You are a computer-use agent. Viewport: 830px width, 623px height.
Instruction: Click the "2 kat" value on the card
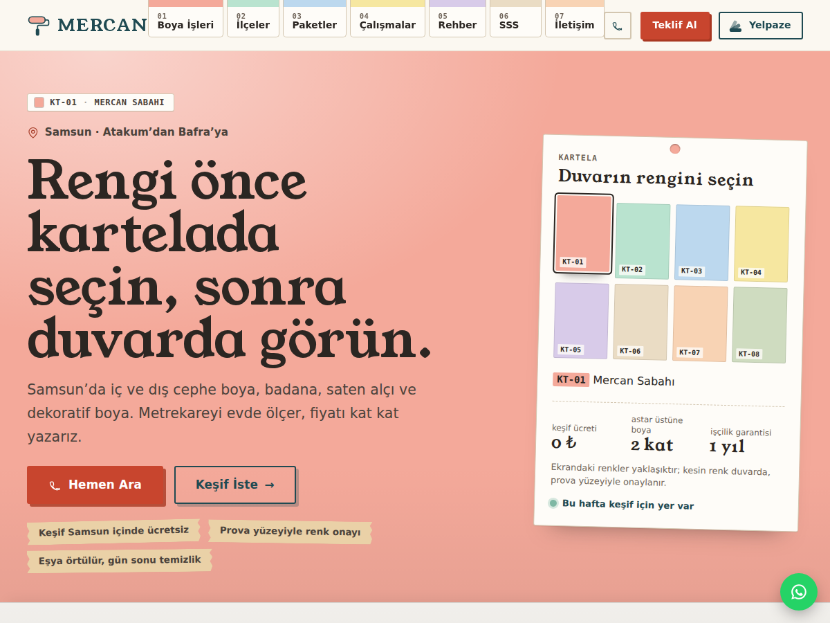[652, 444]
